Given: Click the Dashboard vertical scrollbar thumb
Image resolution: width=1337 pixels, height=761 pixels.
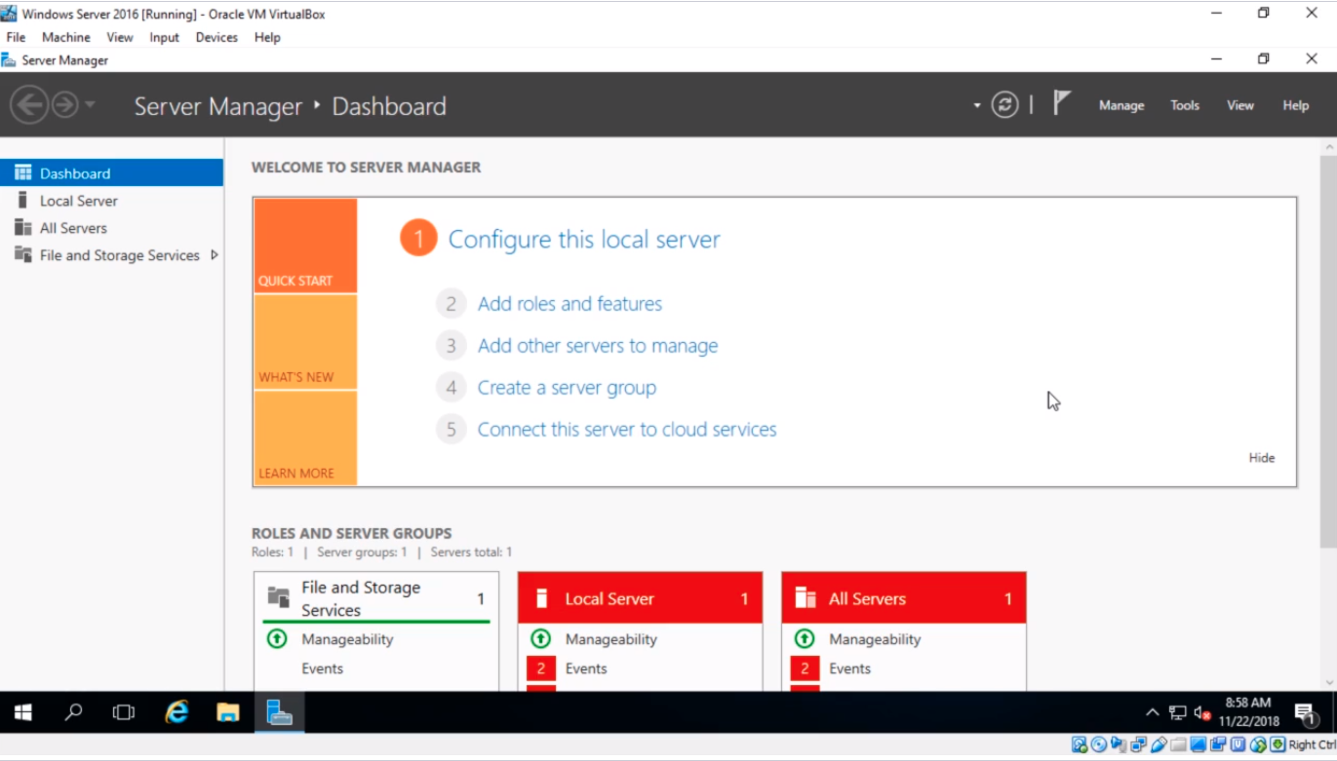Looking at the screenshot, I should pos(1328,351).
